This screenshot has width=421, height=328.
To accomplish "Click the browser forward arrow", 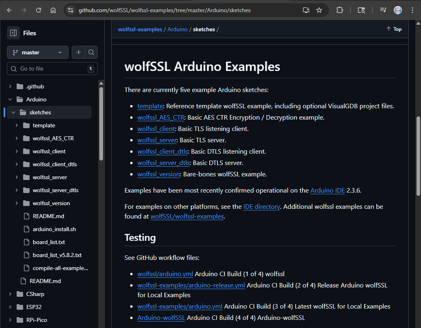I will point(24,10).
